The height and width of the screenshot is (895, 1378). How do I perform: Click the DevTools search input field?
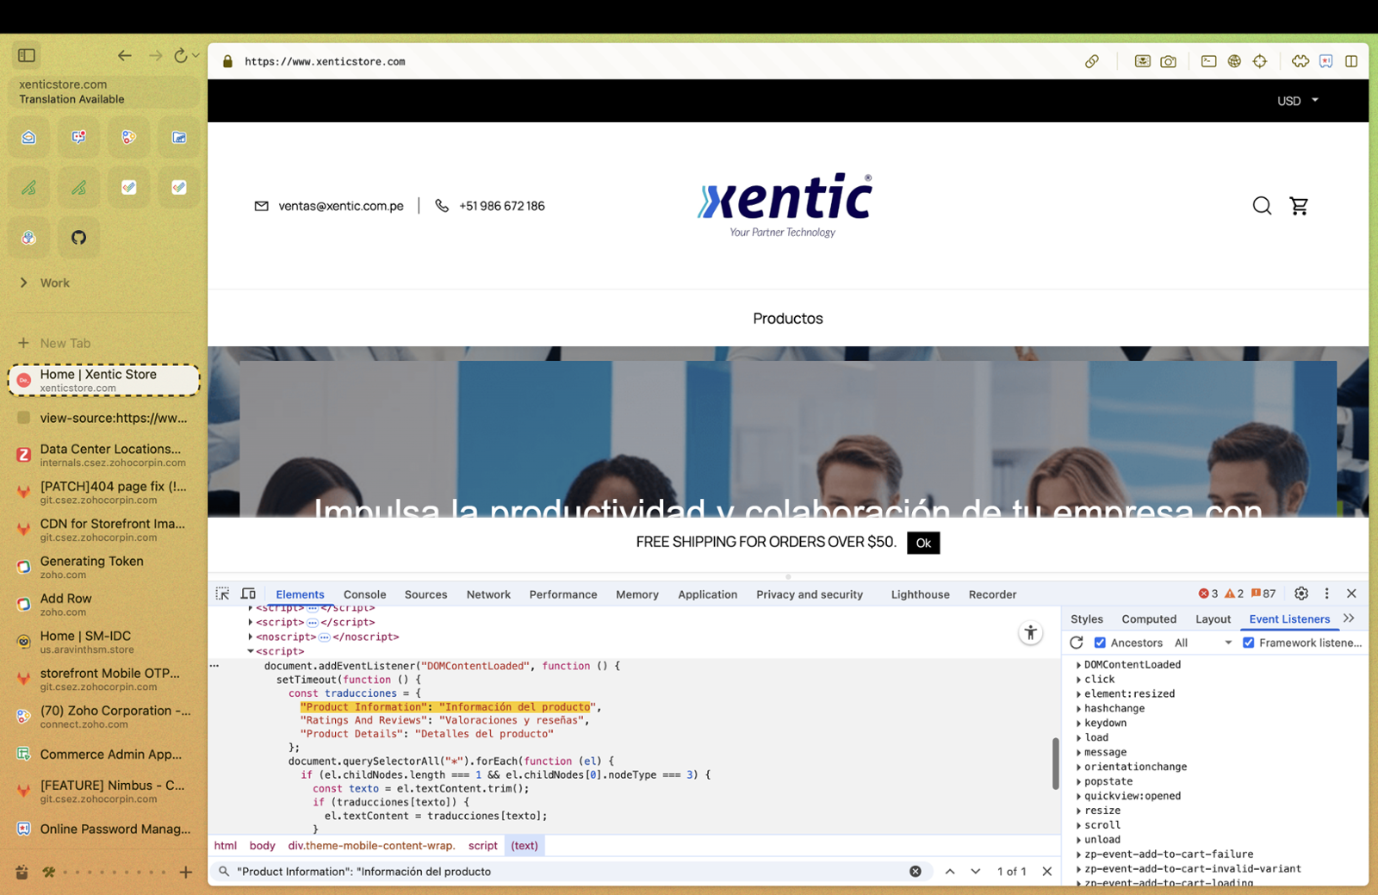point(568,872)
